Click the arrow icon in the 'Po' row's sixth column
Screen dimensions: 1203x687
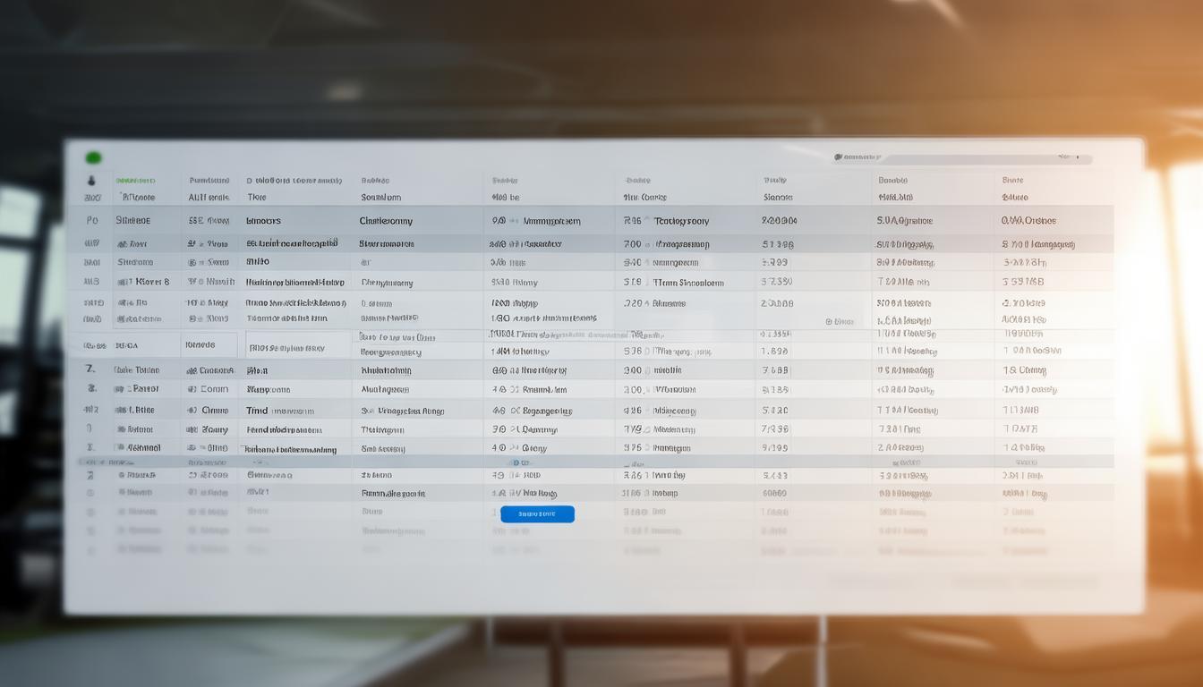pyautogui.click(x=647, y=221)
